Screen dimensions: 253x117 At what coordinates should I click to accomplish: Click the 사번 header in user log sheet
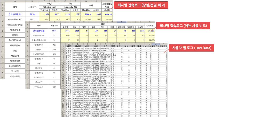(x=87, y=46)
